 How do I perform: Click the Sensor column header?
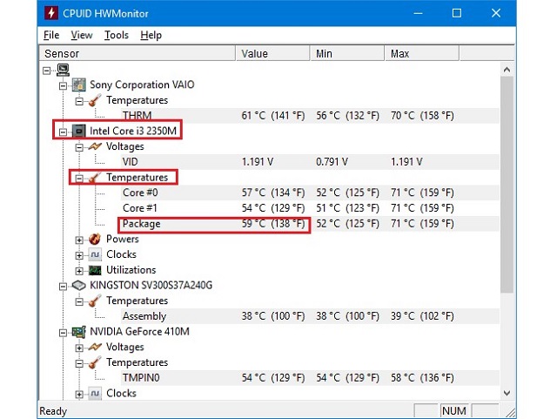pos(138,54)
